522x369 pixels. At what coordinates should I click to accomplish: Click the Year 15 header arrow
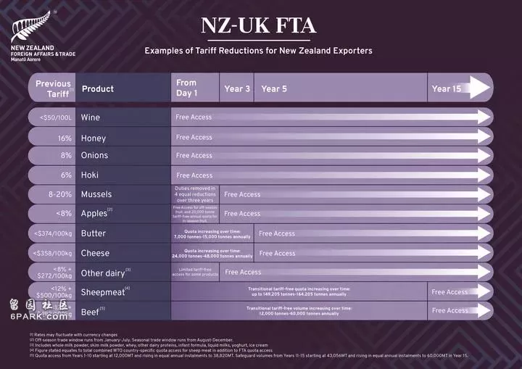click(x=479, y=88)
